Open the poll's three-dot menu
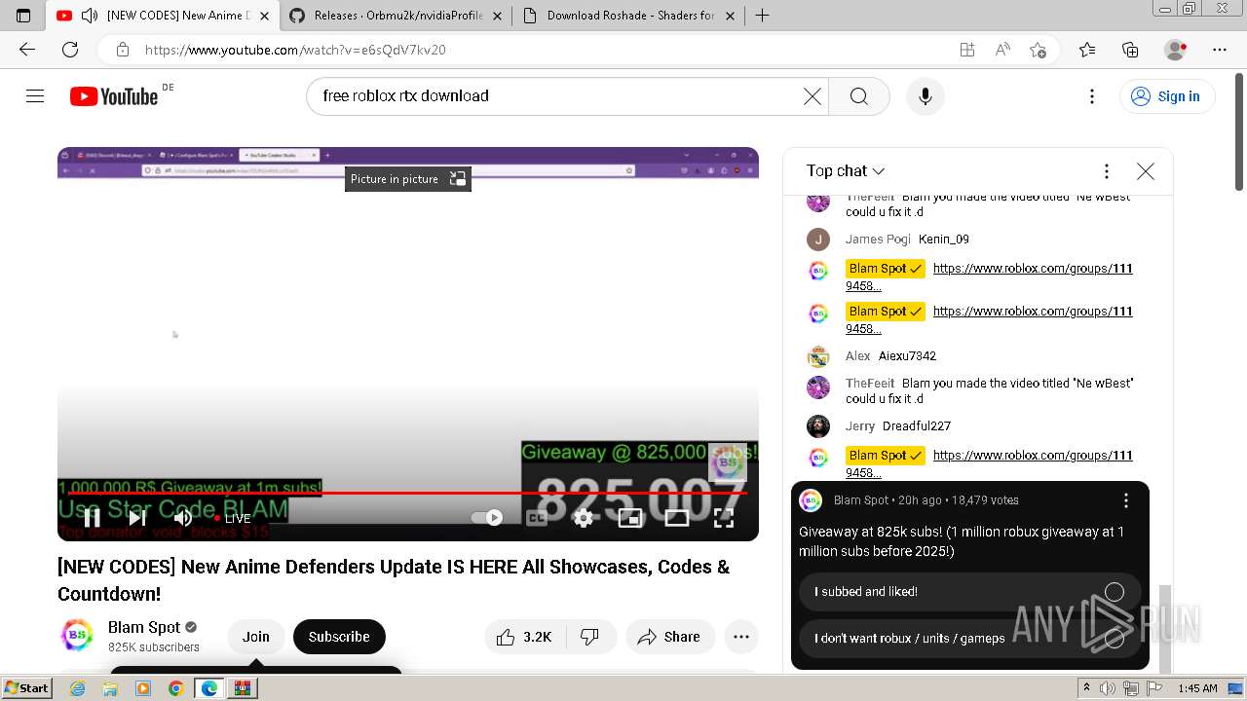 [x=1125, y=500]
